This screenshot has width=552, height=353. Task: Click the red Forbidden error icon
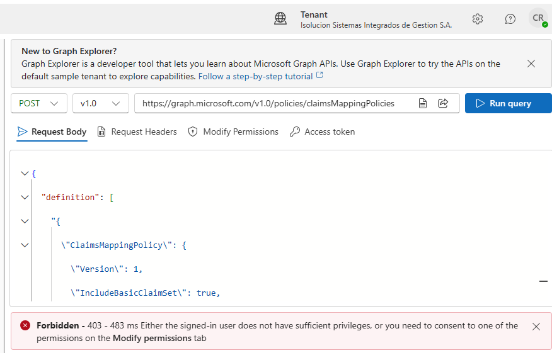click(25, 325)
